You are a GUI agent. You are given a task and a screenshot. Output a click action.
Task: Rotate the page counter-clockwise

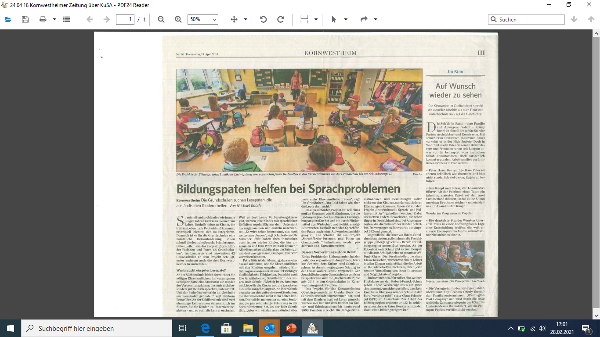(263, 19)
